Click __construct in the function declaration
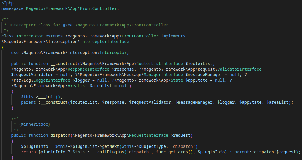Viewport: 302px width, 160px height. pos(64,64)
